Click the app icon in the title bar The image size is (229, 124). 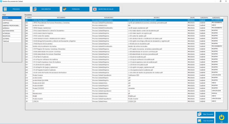pos(1,1)
